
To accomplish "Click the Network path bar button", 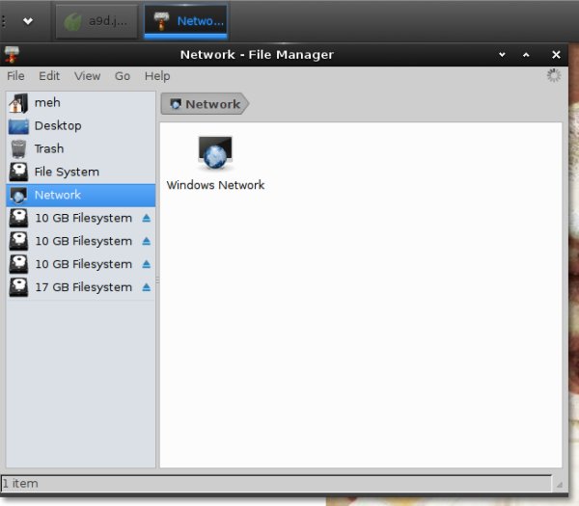I will click(x=205, y=104).
